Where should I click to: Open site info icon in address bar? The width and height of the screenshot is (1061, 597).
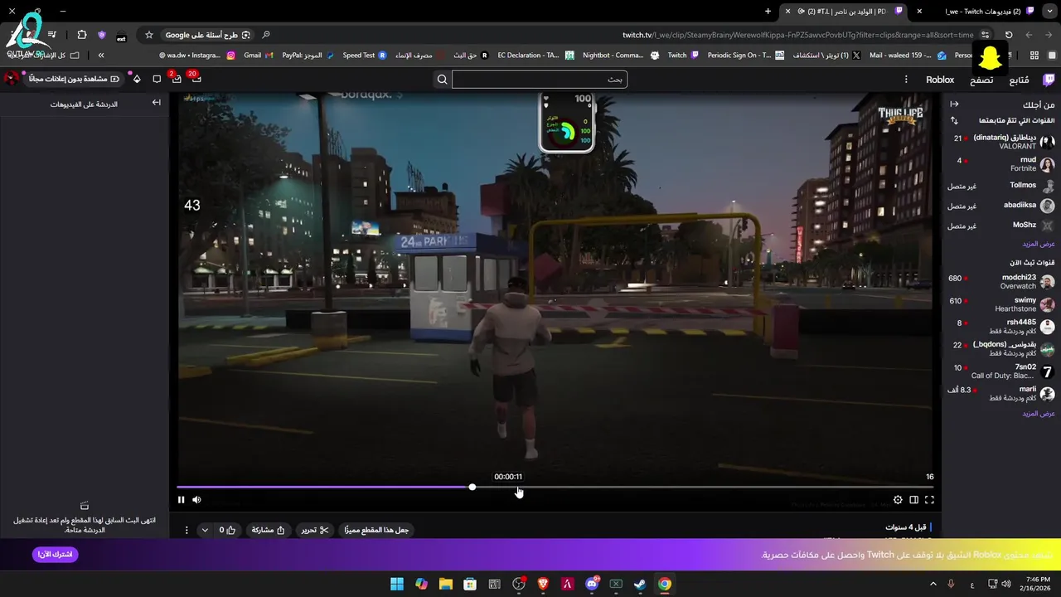click(985, 35)
